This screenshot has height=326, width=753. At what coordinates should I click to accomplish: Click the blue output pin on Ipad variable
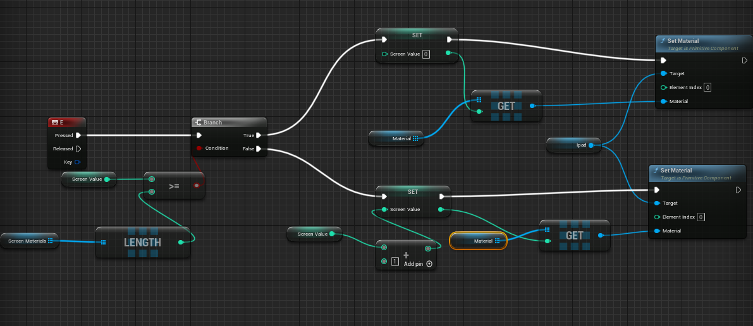click(x=591, y=145)
